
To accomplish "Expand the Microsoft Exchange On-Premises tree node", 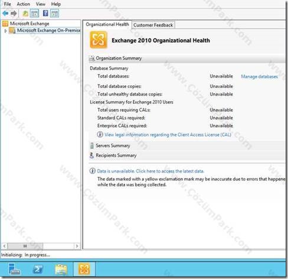I will pos(5,31).
